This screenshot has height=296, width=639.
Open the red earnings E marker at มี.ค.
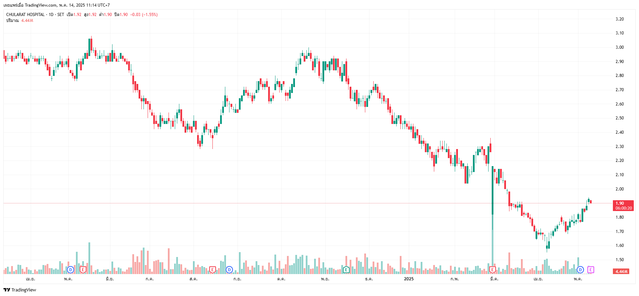[x=492, y=270]
